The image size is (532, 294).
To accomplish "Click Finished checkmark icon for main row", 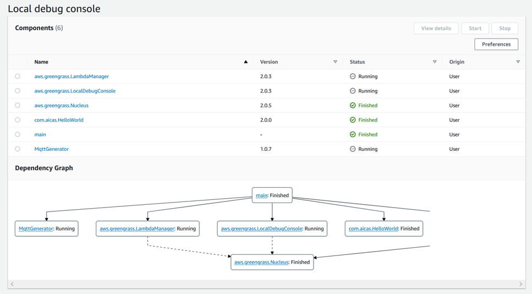I will click(353, 134).
